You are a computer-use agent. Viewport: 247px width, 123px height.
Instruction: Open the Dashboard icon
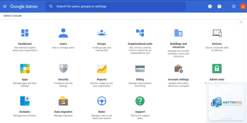point(25,33)
